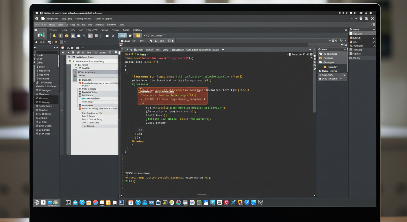Open the chevron dropdown on bottom right panel row
The height and width of the screenshot is (222, 407).
(341, 79)
